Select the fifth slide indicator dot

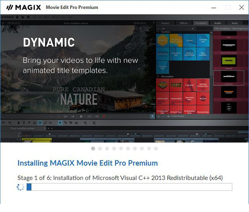click(x=121, y=149)
